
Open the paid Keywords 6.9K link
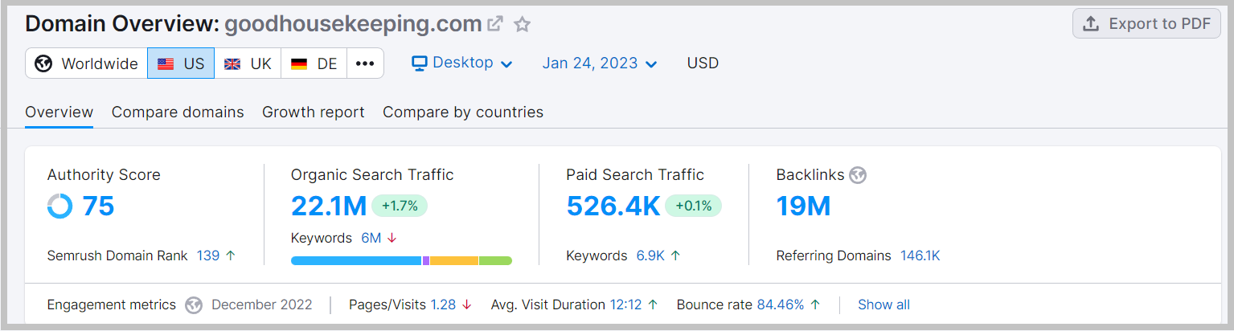(x=650, y=255)
